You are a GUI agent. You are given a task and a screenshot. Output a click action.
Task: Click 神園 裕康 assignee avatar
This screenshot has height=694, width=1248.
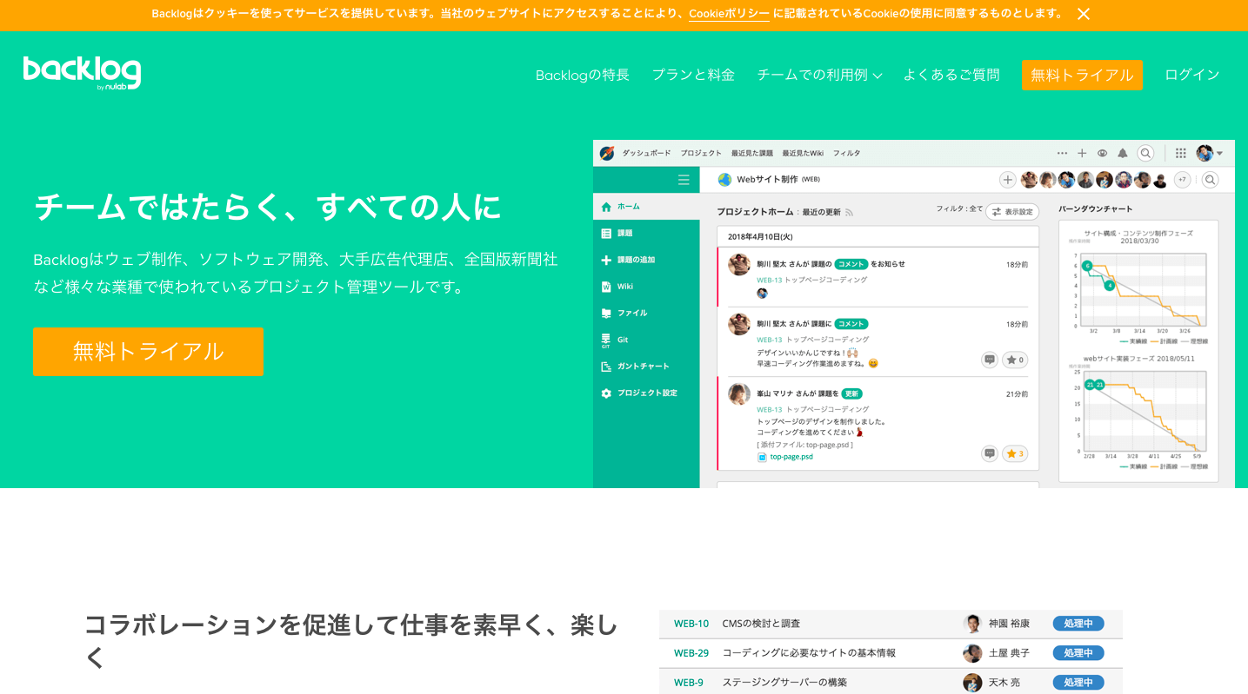(972, 624)
